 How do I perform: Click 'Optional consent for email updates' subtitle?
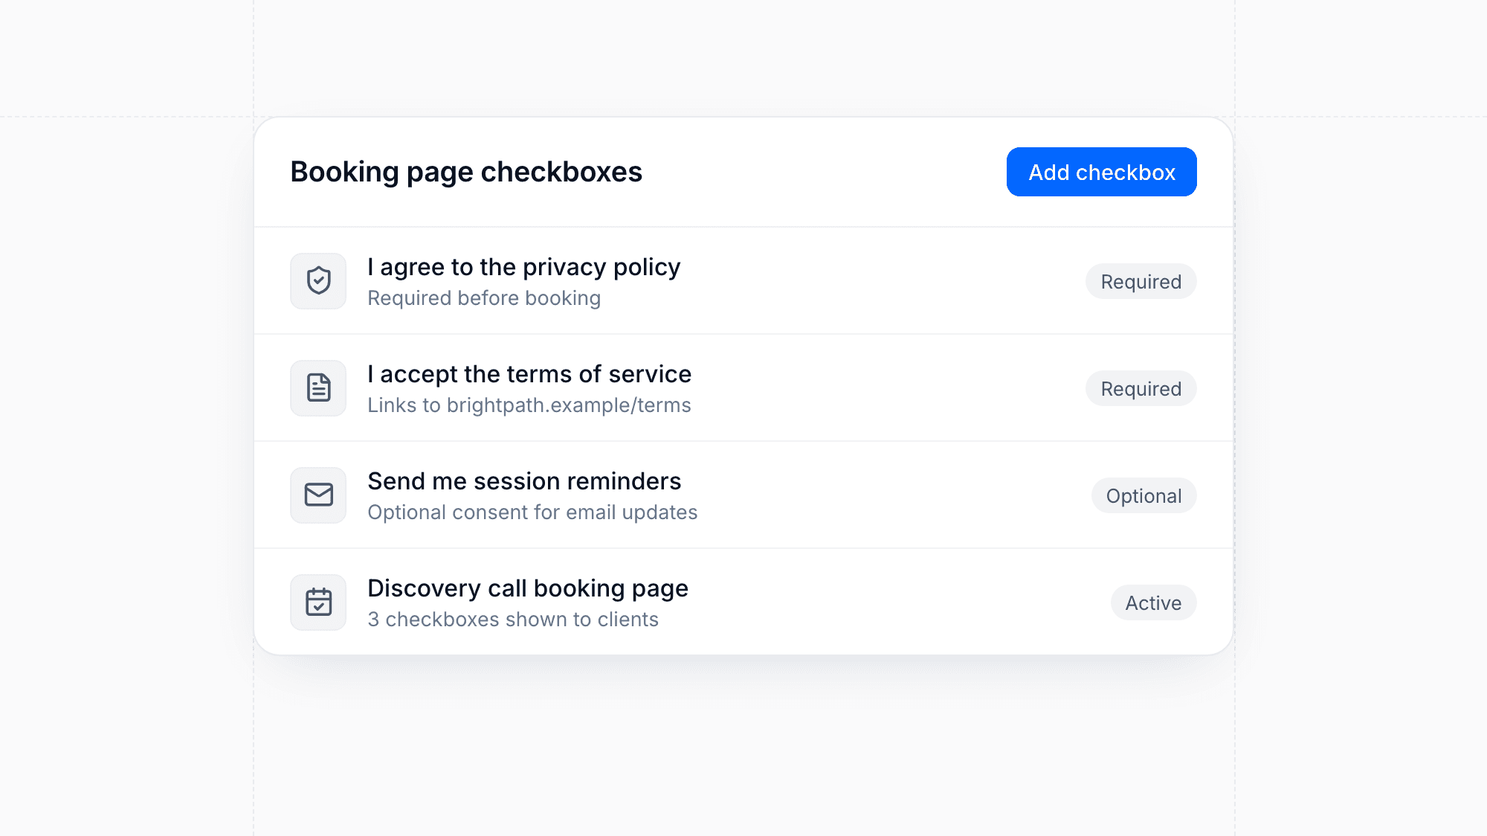point(532,512)
